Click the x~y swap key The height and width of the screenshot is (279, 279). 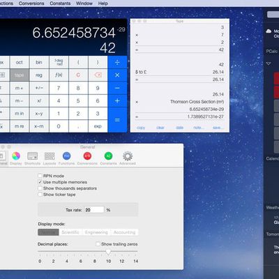tap(39, 114)
